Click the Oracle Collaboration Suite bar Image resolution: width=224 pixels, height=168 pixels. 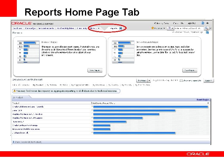tap(151, 107)
